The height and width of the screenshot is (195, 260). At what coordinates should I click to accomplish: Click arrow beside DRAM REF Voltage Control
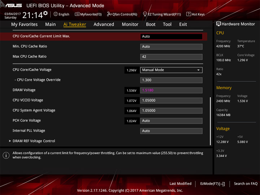[x=10, y=141]
